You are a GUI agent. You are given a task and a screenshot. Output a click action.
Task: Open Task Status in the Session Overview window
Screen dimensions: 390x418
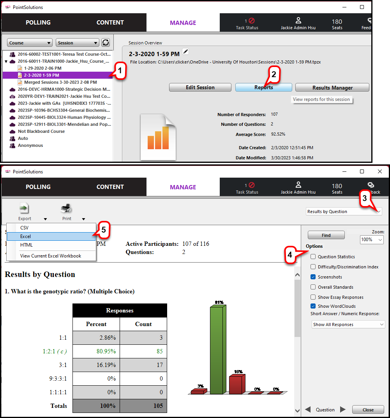tap(247, 23)
